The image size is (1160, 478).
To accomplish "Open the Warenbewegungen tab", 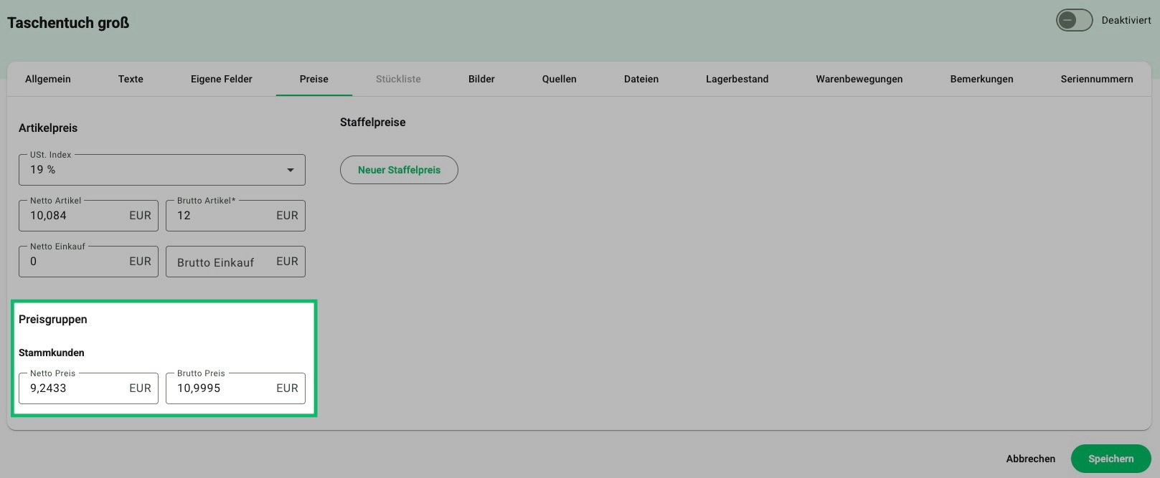I will coord(859,79).
